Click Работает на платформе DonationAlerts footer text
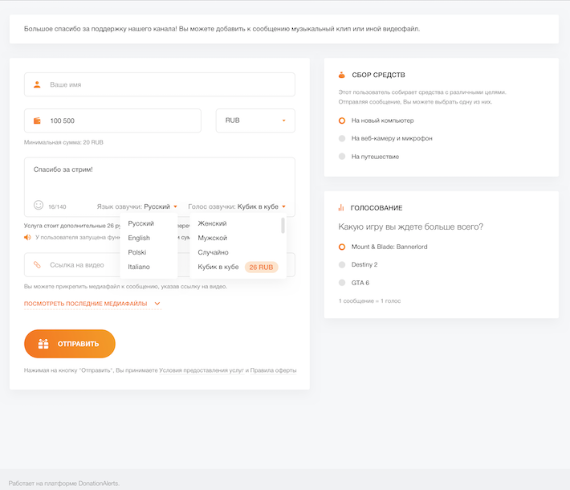Screen dimensions: 570x490 pos(64,484)
